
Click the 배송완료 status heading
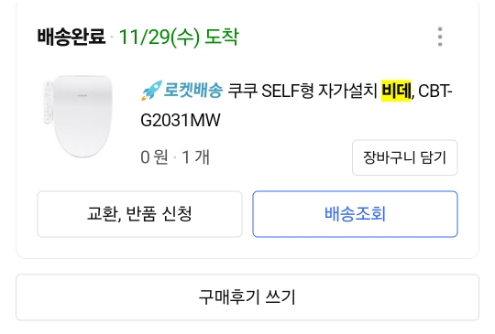click(71, 37)
